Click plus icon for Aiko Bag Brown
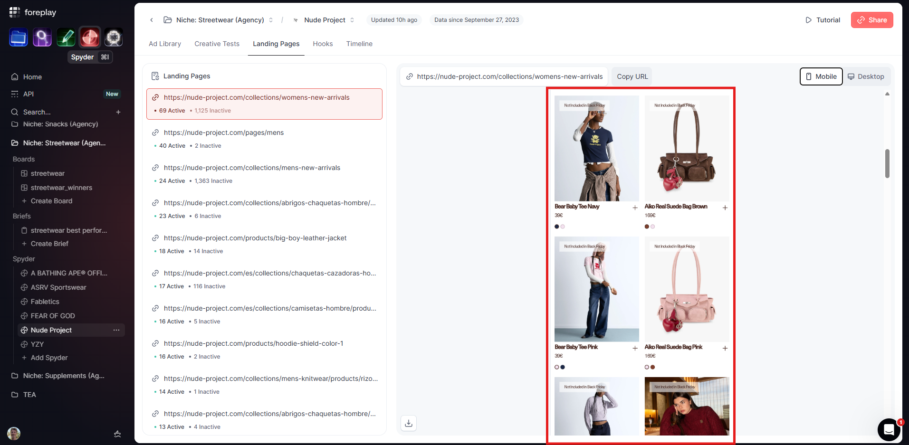Screen dimensions: 909x445 pyautogui.click(x=725, y=208)
